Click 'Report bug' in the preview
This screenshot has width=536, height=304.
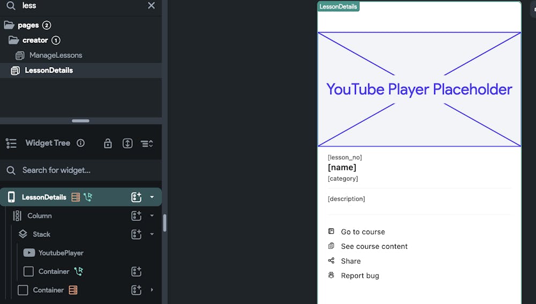[x=360, y=276]
